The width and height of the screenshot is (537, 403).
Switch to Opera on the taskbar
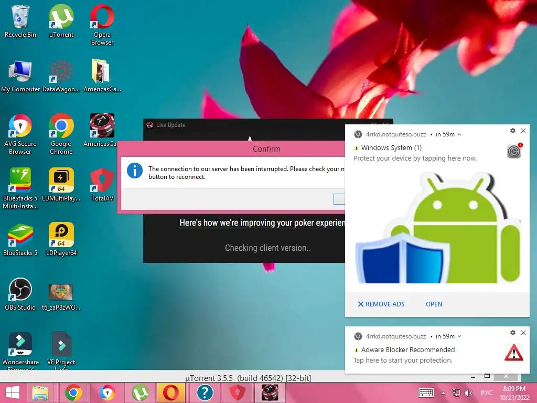point(170,393)
